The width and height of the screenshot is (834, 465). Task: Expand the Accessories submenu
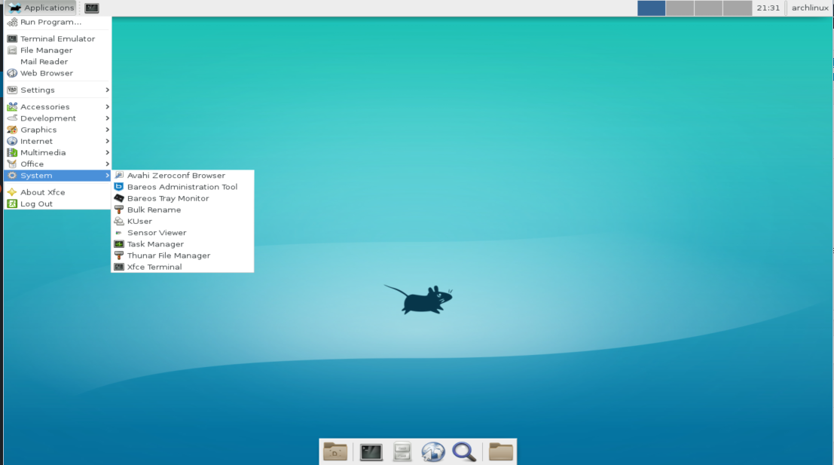point(57,107)
